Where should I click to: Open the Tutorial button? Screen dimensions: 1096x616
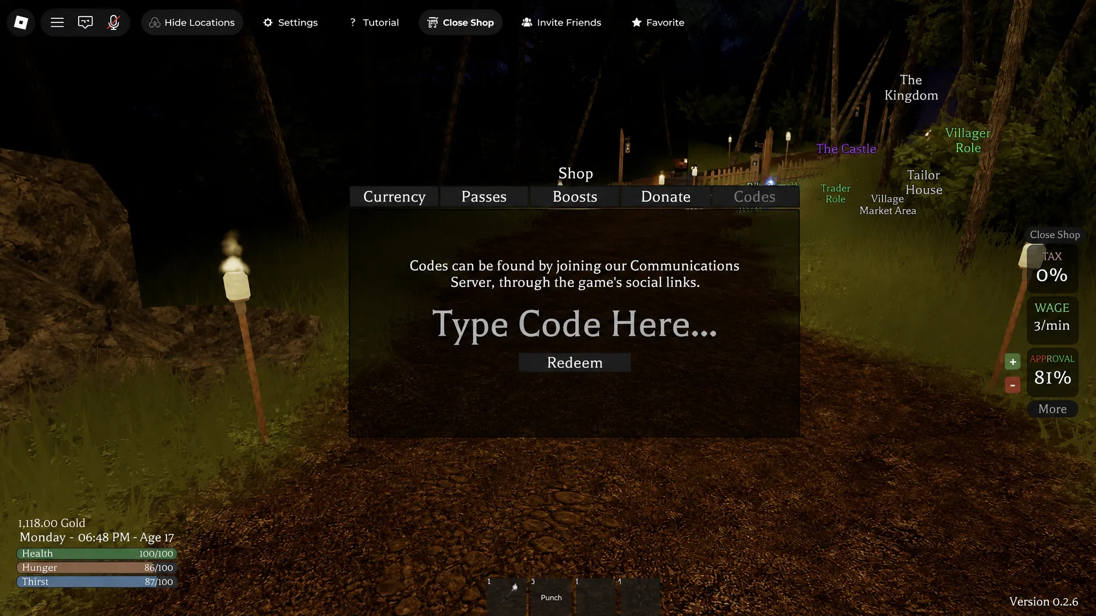click(374, 22)
